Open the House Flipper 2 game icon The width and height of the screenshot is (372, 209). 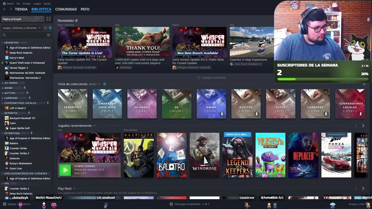point(7,68)
